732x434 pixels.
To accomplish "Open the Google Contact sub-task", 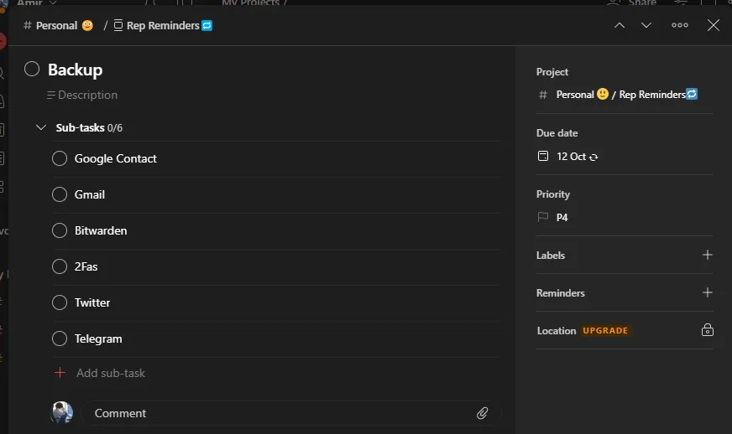I will click(x=115, y=159).
